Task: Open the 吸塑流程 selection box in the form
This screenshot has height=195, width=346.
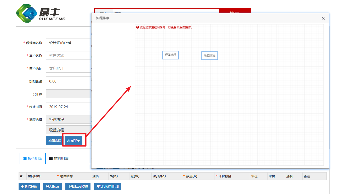Action: click(x=69, y=130)
